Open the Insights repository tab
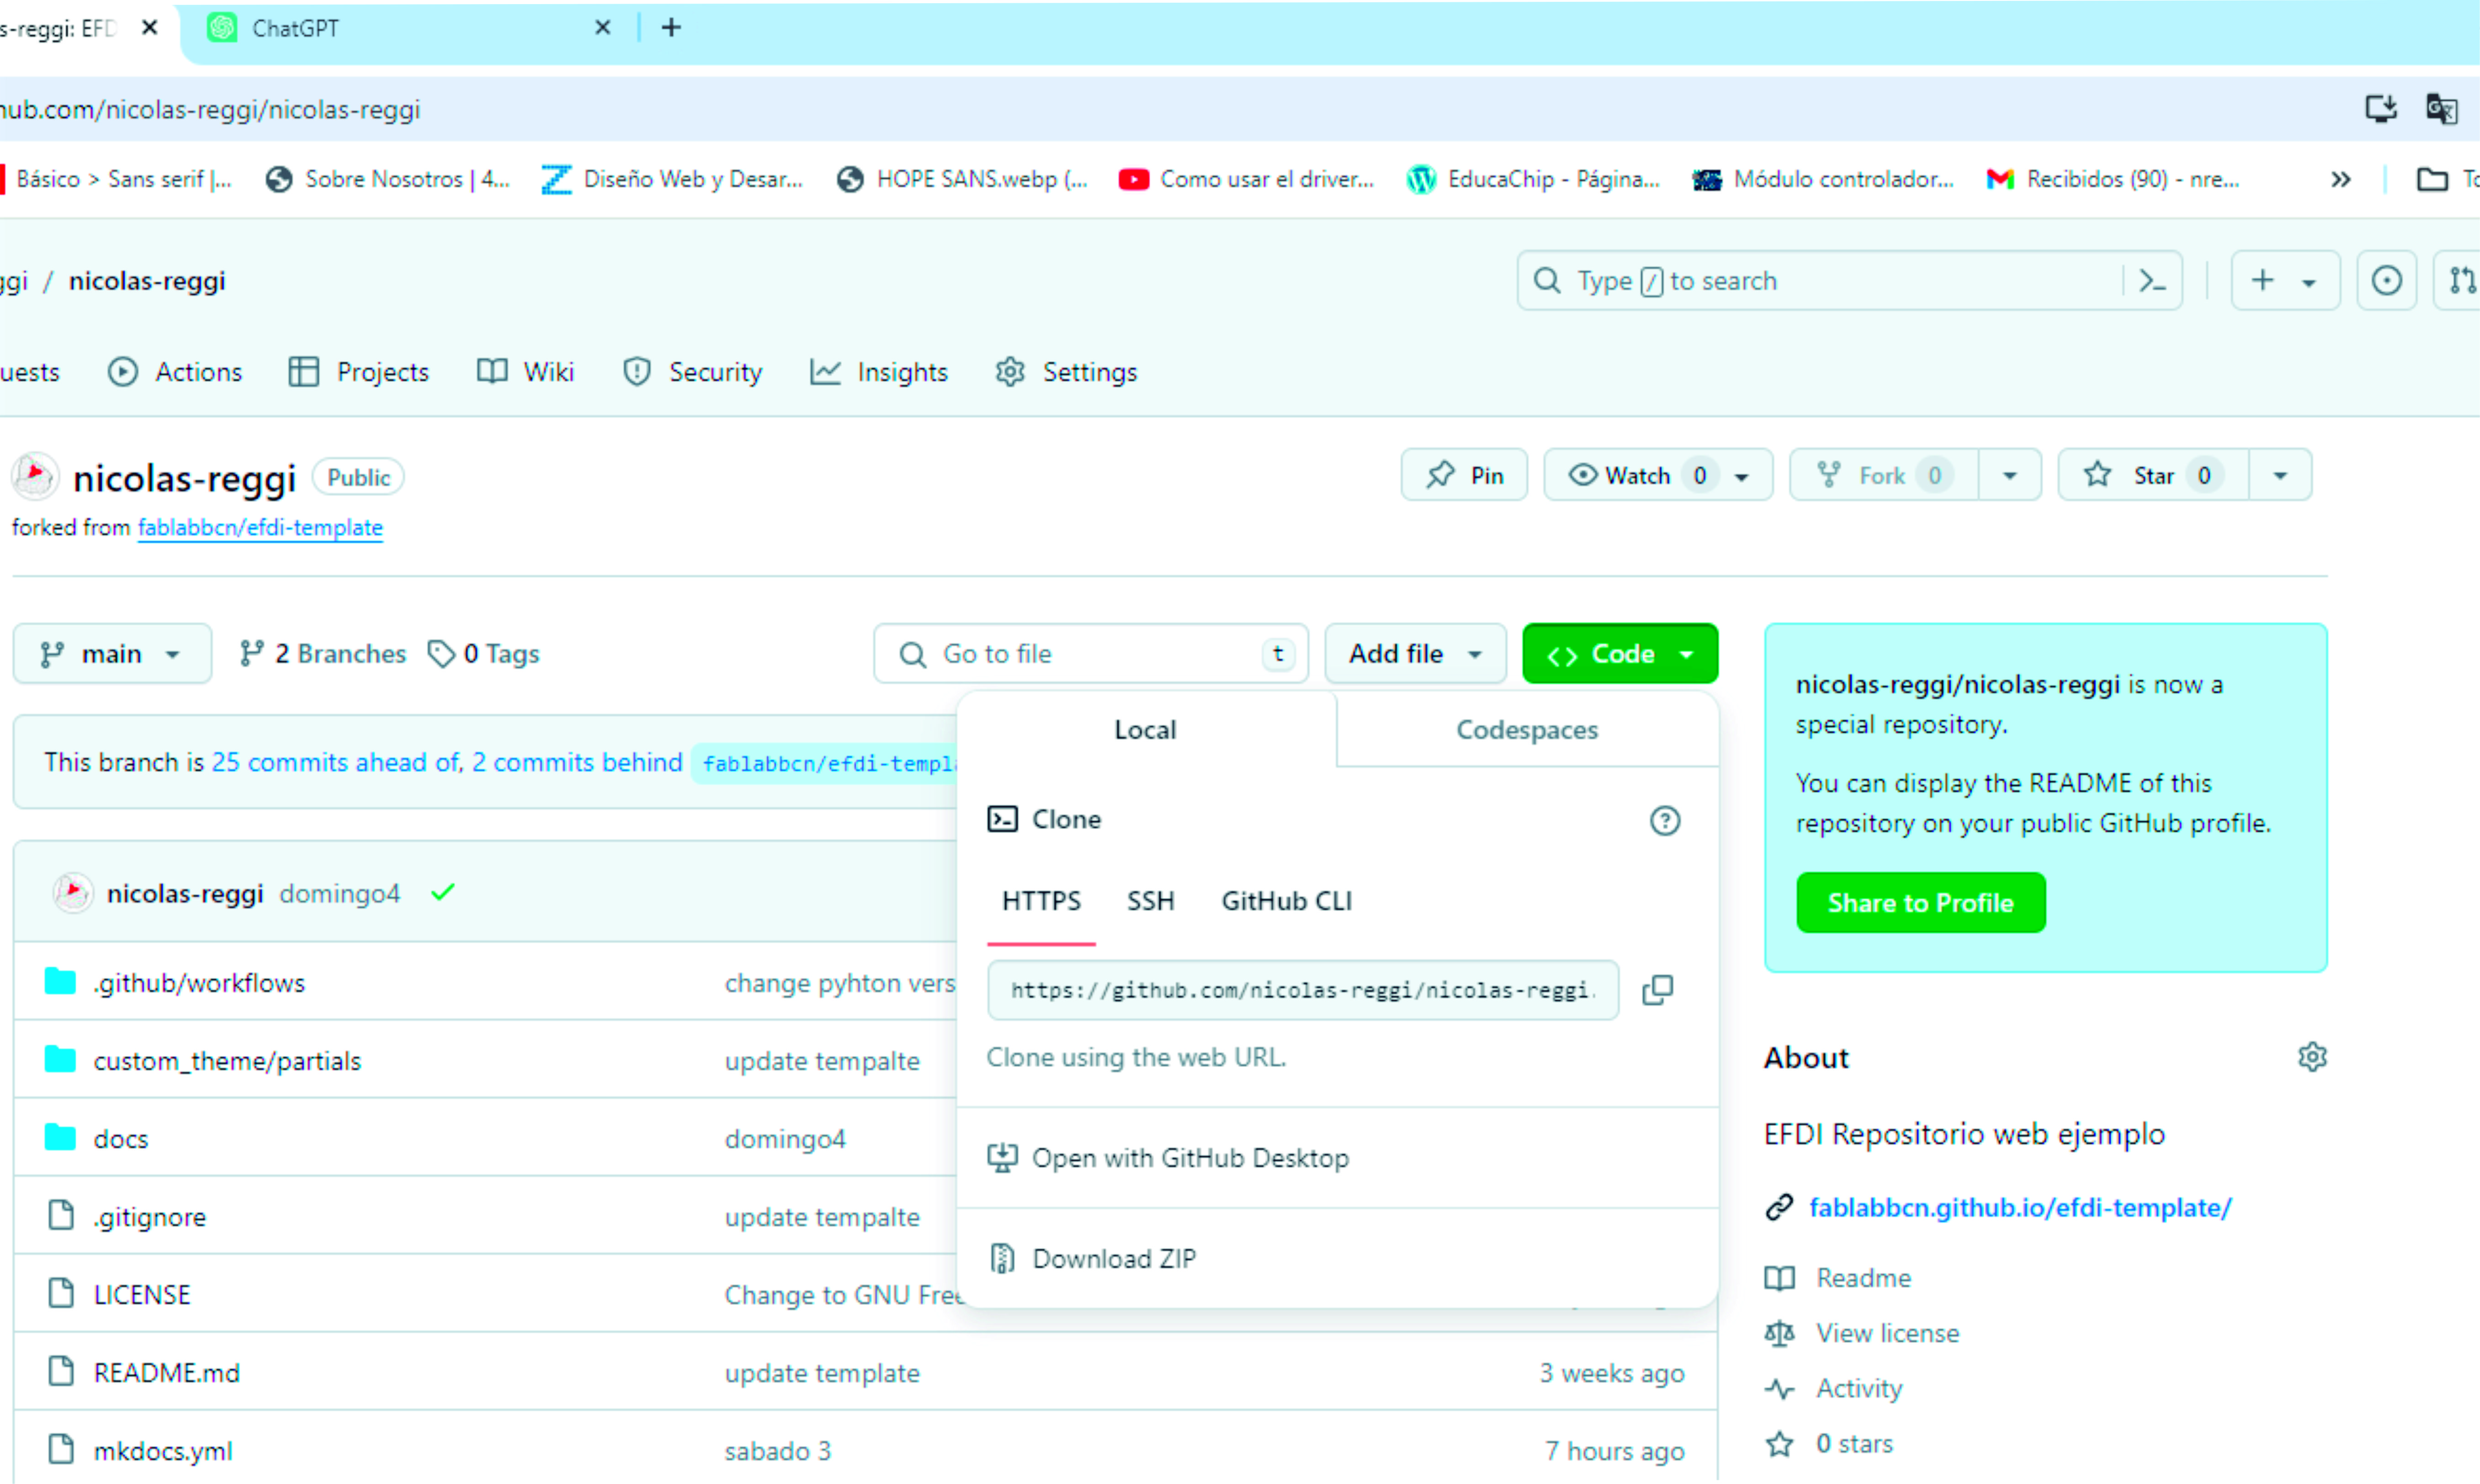This screenshot has height=1484, width=2480. pyautogui.click(x=878, y=372)
